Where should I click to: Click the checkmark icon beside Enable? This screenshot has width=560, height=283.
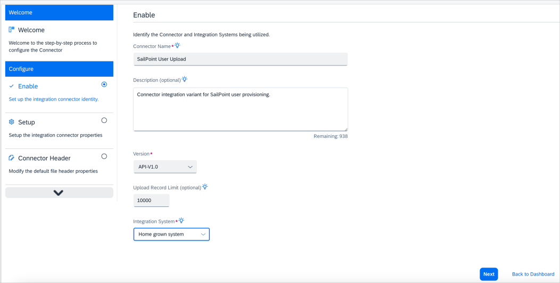(11, 86)
